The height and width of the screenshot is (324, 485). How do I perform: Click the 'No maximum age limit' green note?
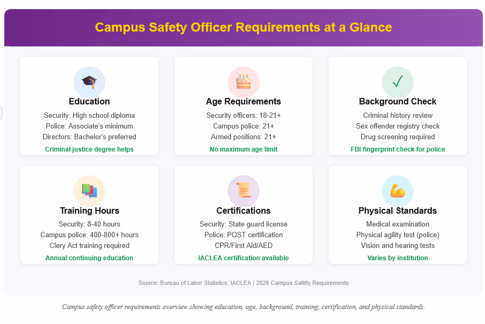tap(243, 149)
